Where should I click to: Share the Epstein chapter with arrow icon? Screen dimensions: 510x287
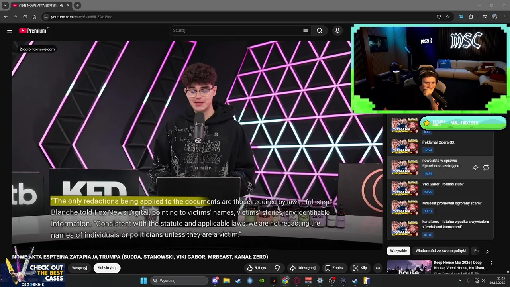point(475,168)
